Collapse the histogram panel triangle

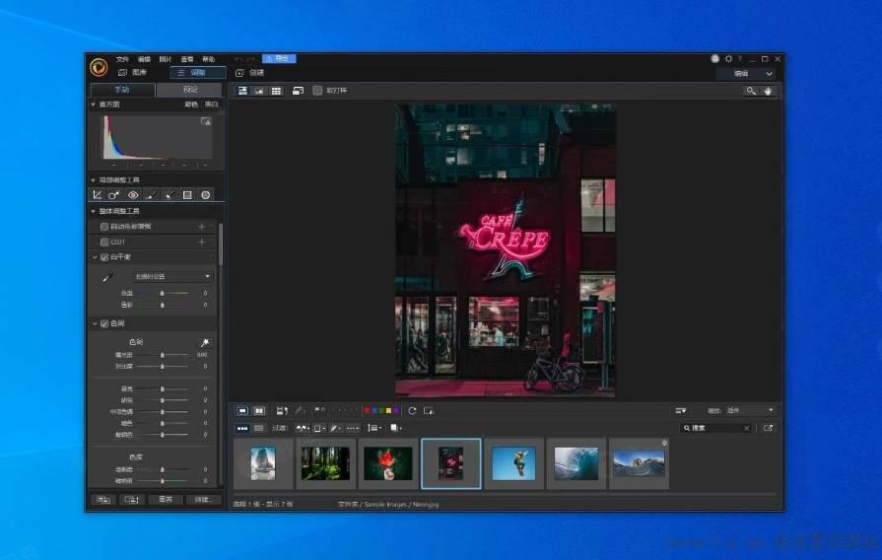point(93,105)
